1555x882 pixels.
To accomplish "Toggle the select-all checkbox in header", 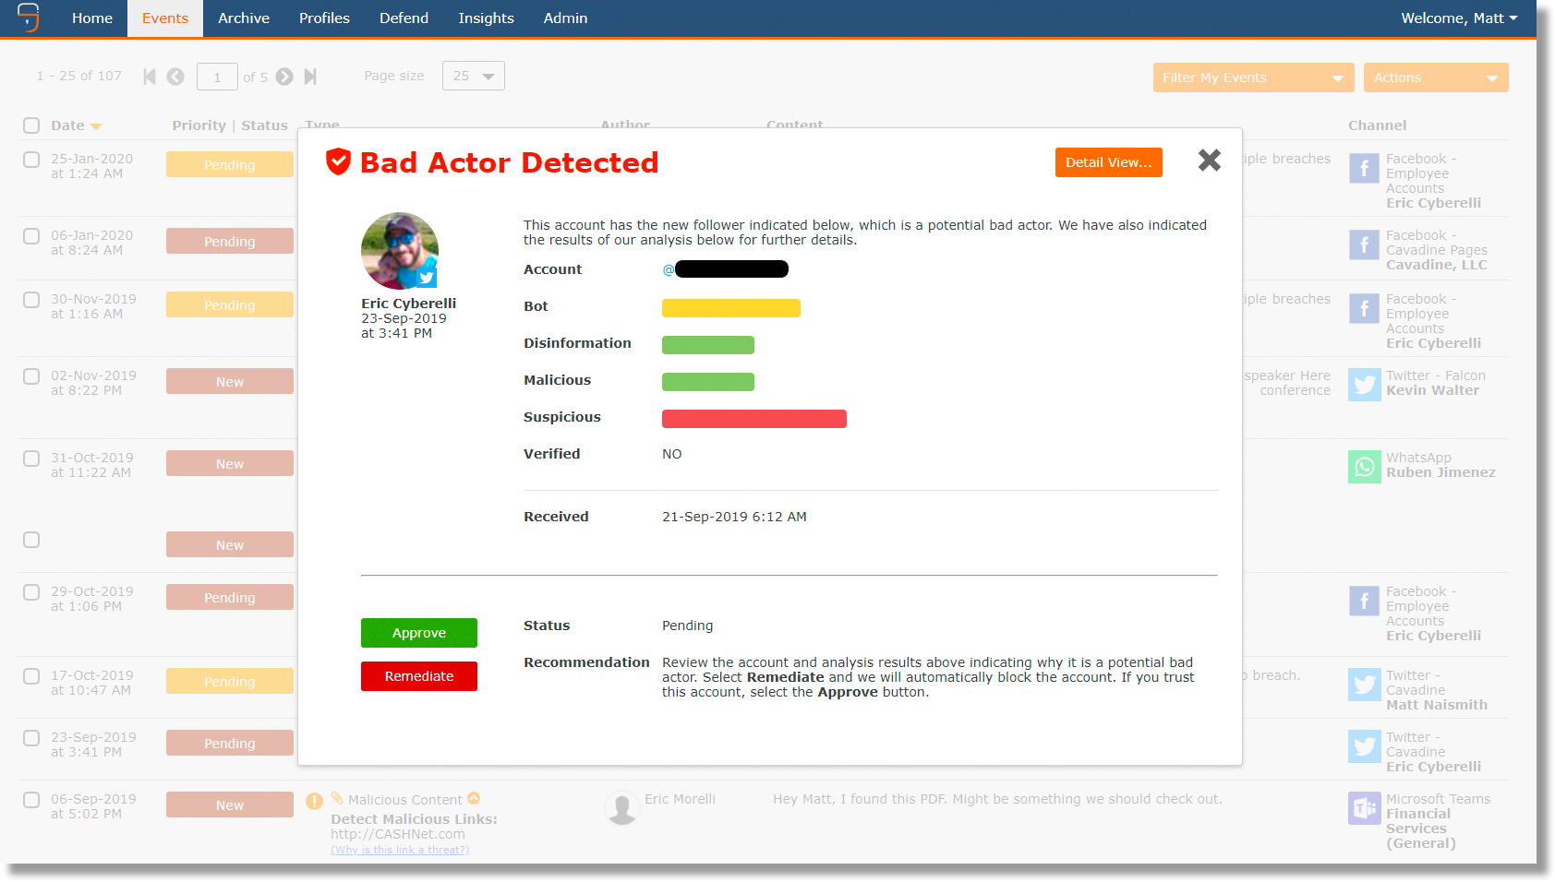I will tap(31, 125).
